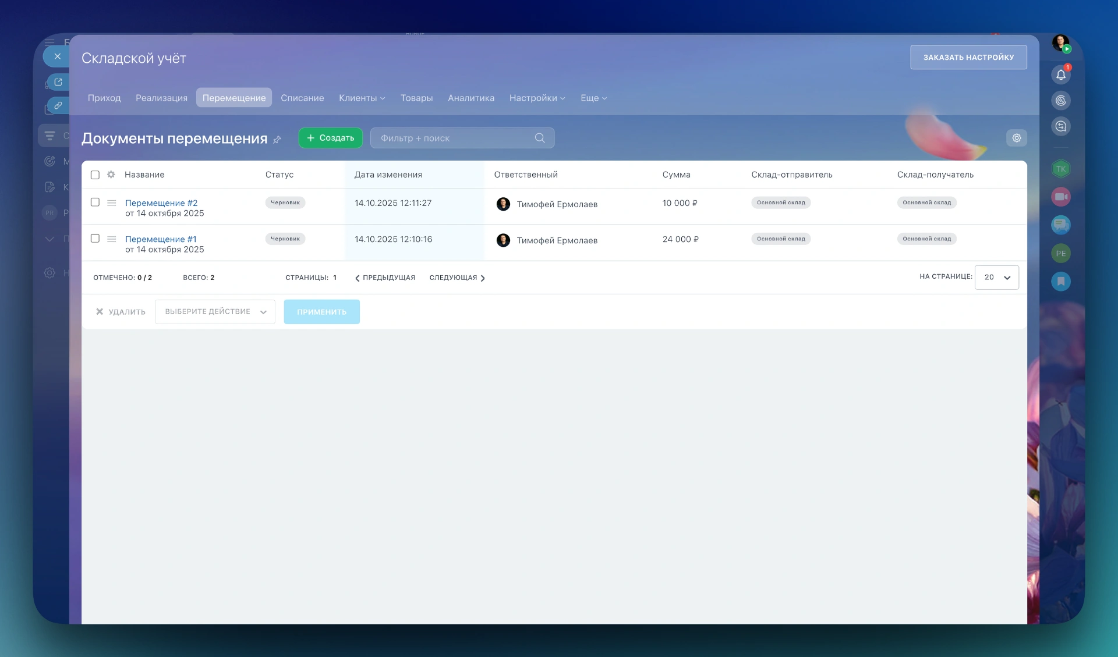The width and height of the screenshot is (1118, 657).
Task: Open the Аналитика tab
Action: pos(470,98)
